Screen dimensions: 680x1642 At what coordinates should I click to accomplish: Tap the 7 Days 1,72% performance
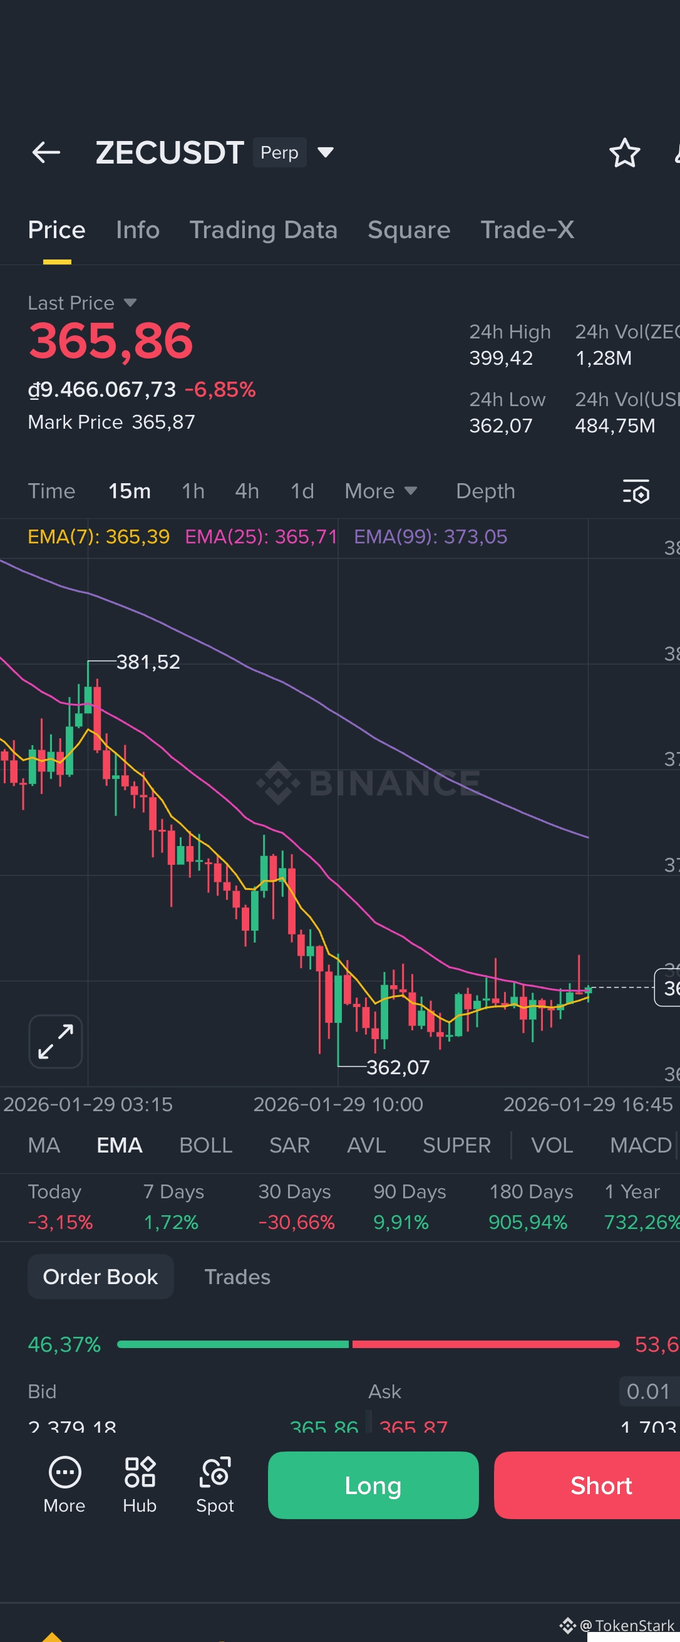click(173, 1206)
